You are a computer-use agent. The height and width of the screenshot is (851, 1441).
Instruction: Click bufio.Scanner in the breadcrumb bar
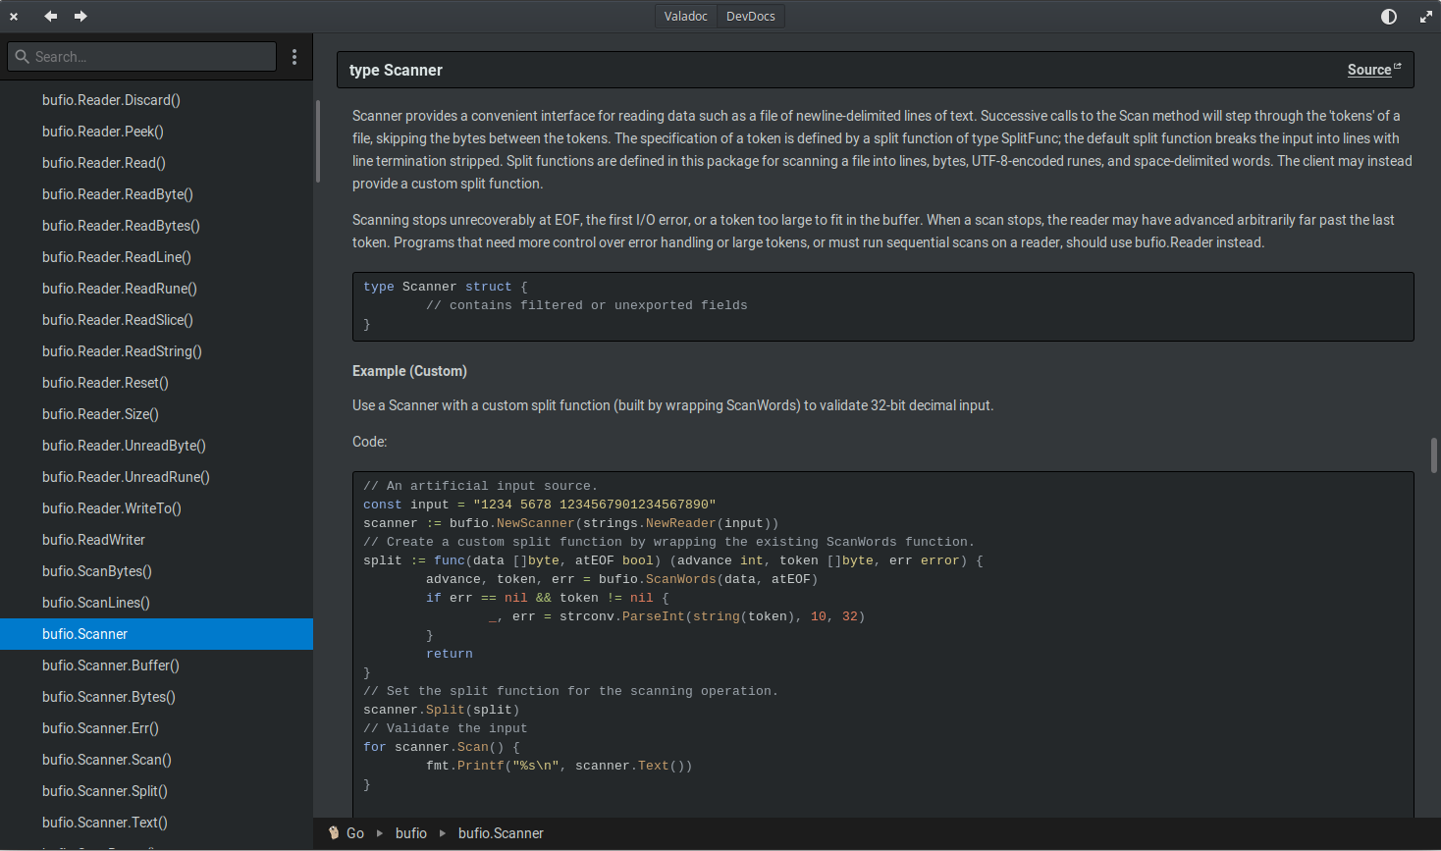[501, 833]
